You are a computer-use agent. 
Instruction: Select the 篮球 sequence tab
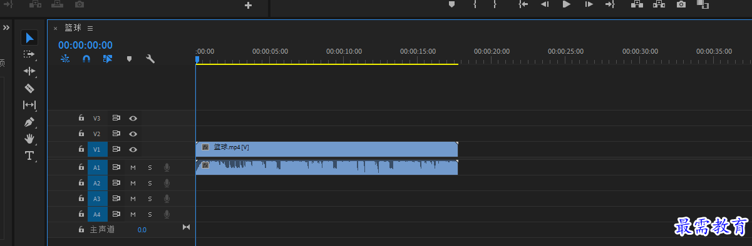[x=73, y=28]
